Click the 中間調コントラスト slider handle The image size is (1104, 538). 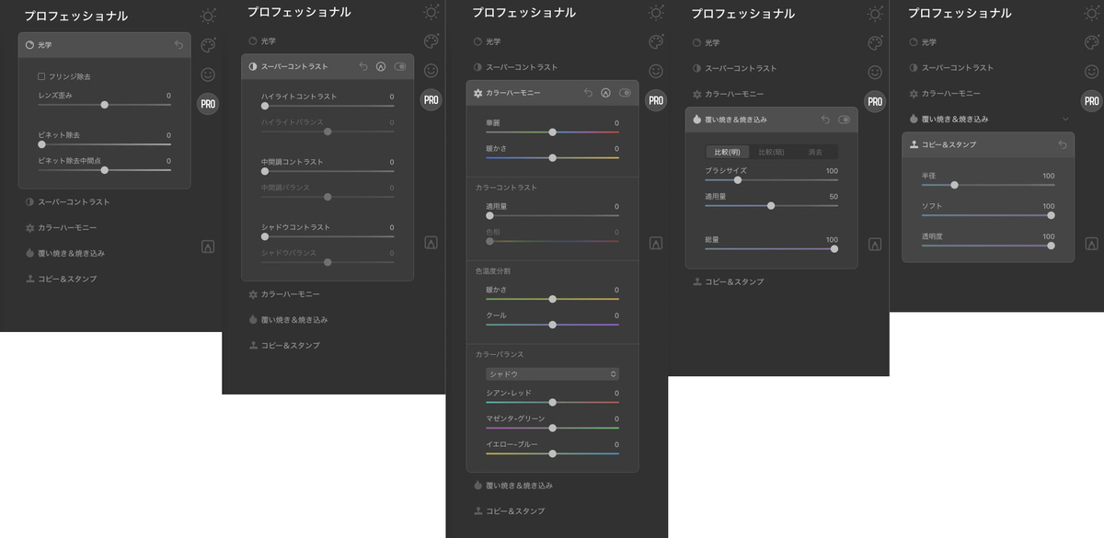tap(265, 171)
